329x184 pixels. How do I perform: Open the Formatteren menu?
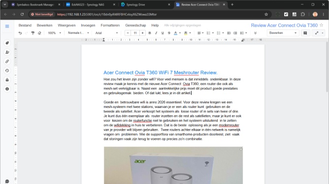(x=110, y=26)
